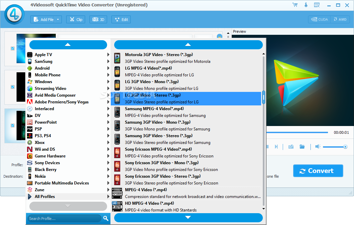This screenshot has width=354, height=225.
Task: Click the Convert button
Action: click(x=318, y=171)
